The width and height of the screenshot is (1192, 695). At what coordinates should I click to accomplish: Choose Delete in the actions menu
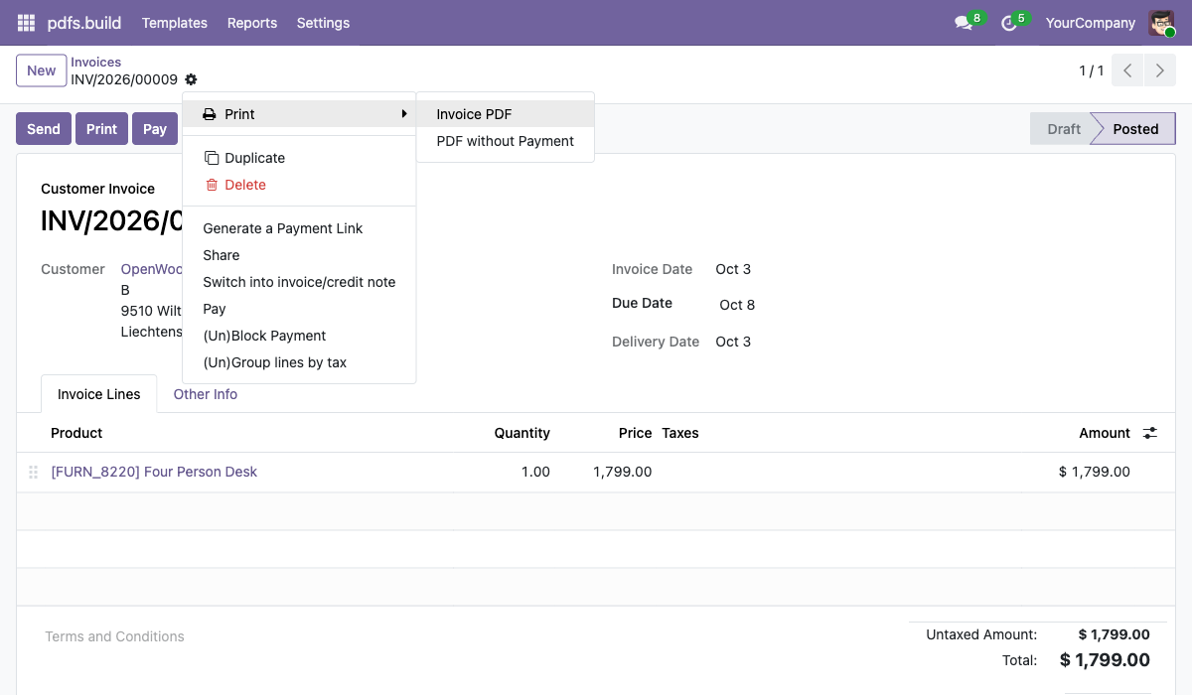coord(299,185)
